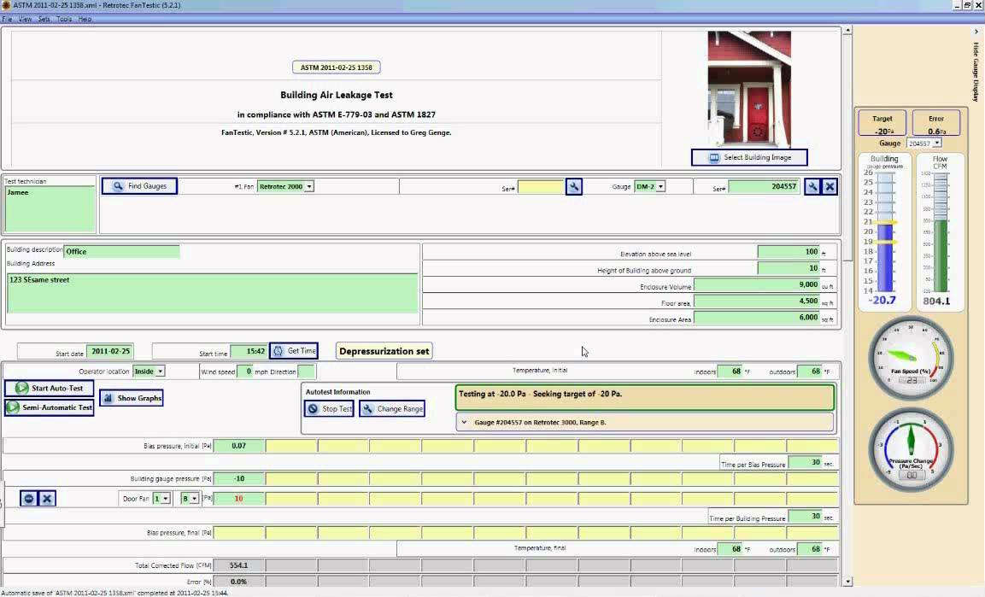Click the Enclosure Volume input field

tap(759, 285)
